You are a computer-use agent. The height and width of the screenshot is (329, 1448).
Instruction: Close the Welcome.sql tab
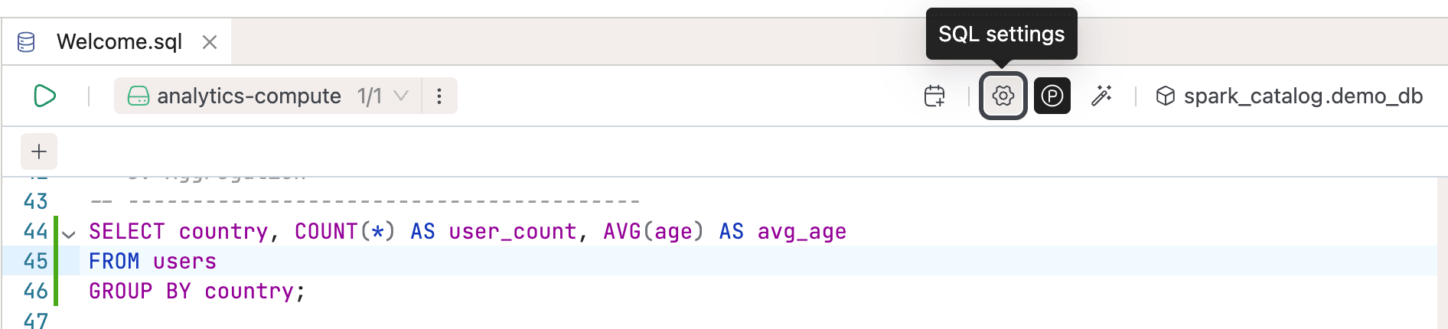coord(210,42)
